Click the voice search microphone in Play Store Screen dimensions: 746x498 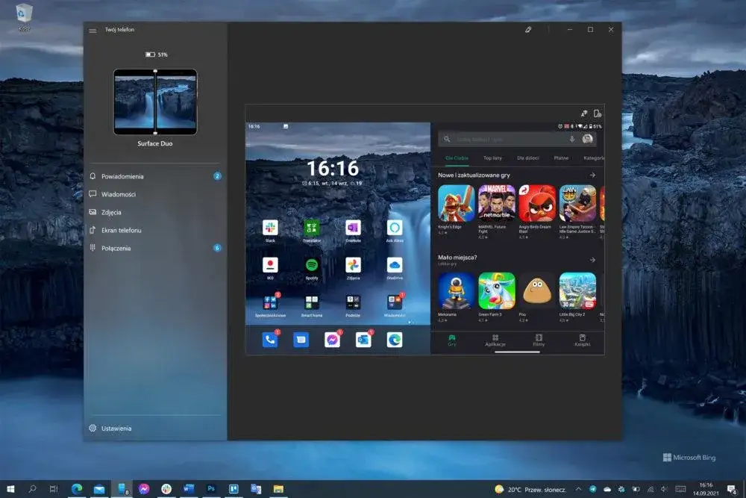pyautogui.click(x=572, y=139)
